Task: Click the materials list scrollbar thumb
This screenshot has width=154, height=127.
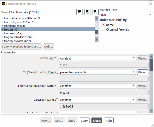Action: pos(97,32)
